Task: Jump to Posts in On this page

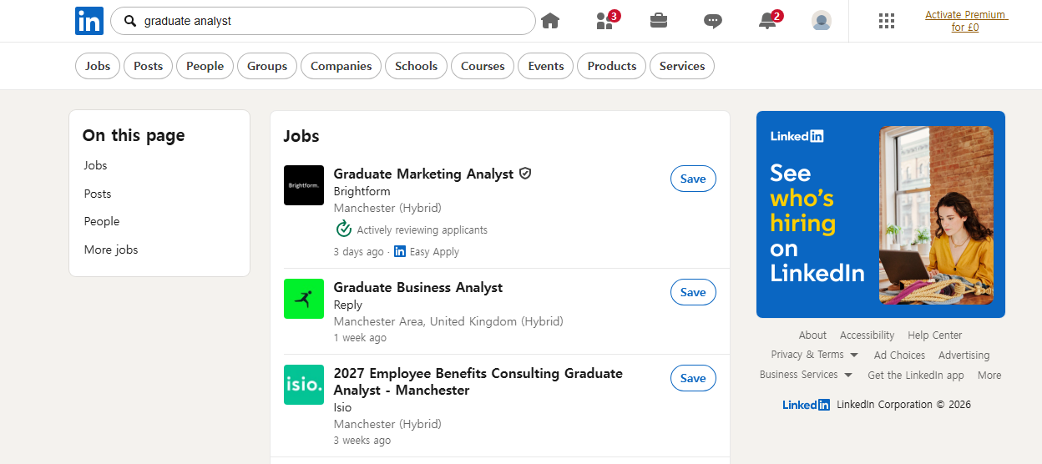Action: pyautogui.click(x=98, y=194)
